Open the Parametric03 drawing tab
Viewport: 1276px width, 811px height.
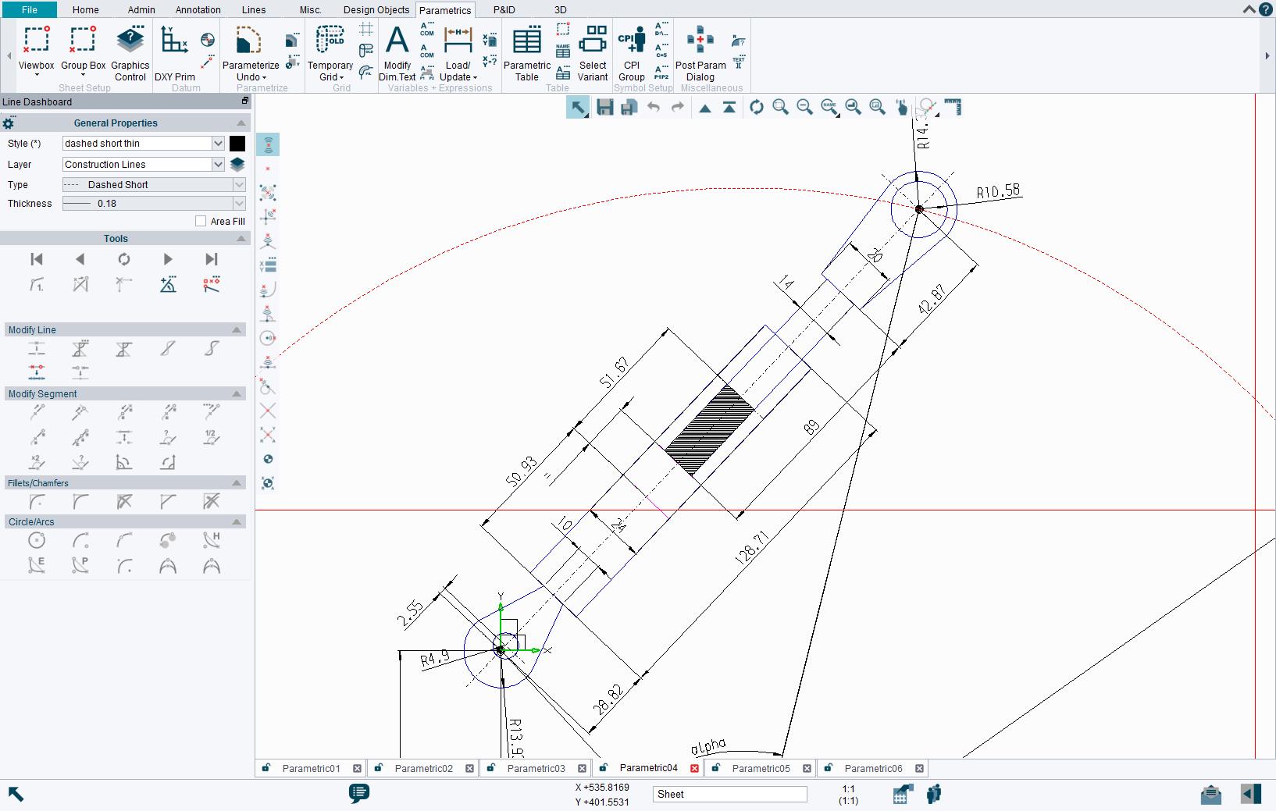[x=536, y=768]
